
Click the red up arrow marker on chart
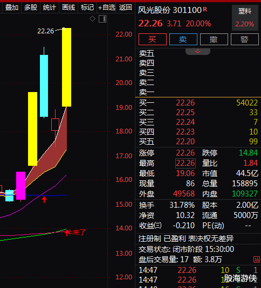click(x=44, y=200)
